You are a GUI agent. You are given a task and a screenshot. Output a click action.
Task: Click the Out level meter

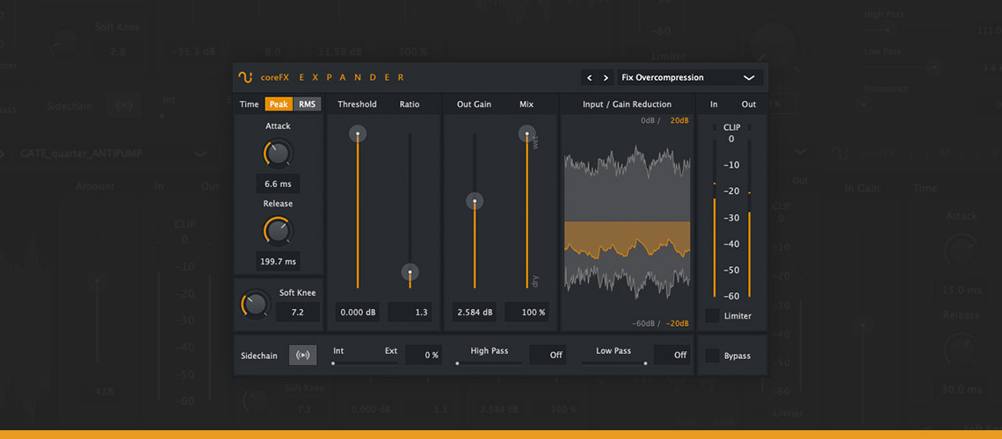(x=749, y=212)
